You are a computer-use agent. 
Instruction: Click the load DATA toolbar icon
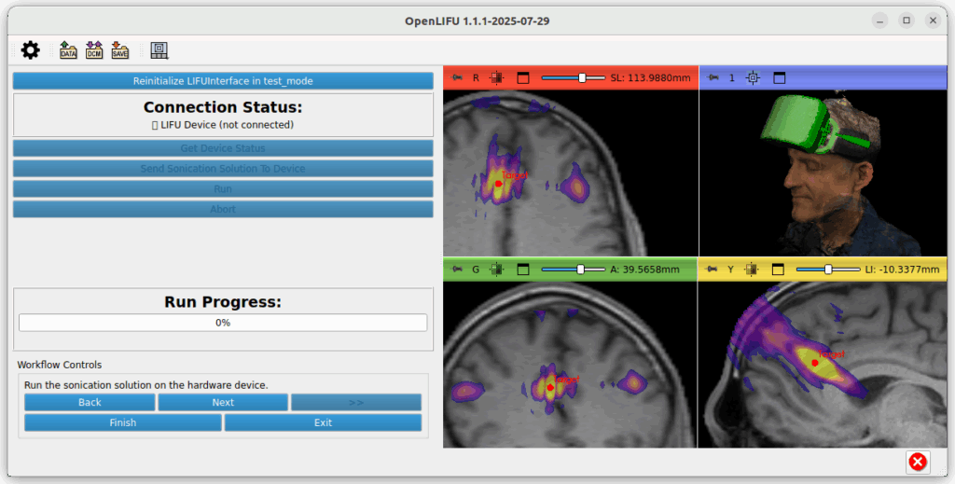click(x=68, y=50)
